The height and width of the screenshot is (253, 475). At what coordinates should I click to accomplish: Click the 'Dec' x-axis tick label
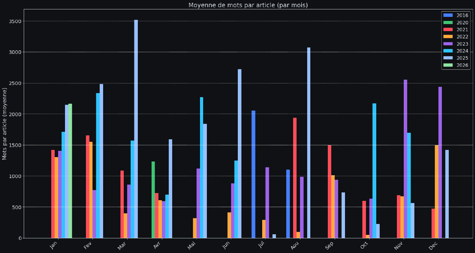[x=433, y=246]
